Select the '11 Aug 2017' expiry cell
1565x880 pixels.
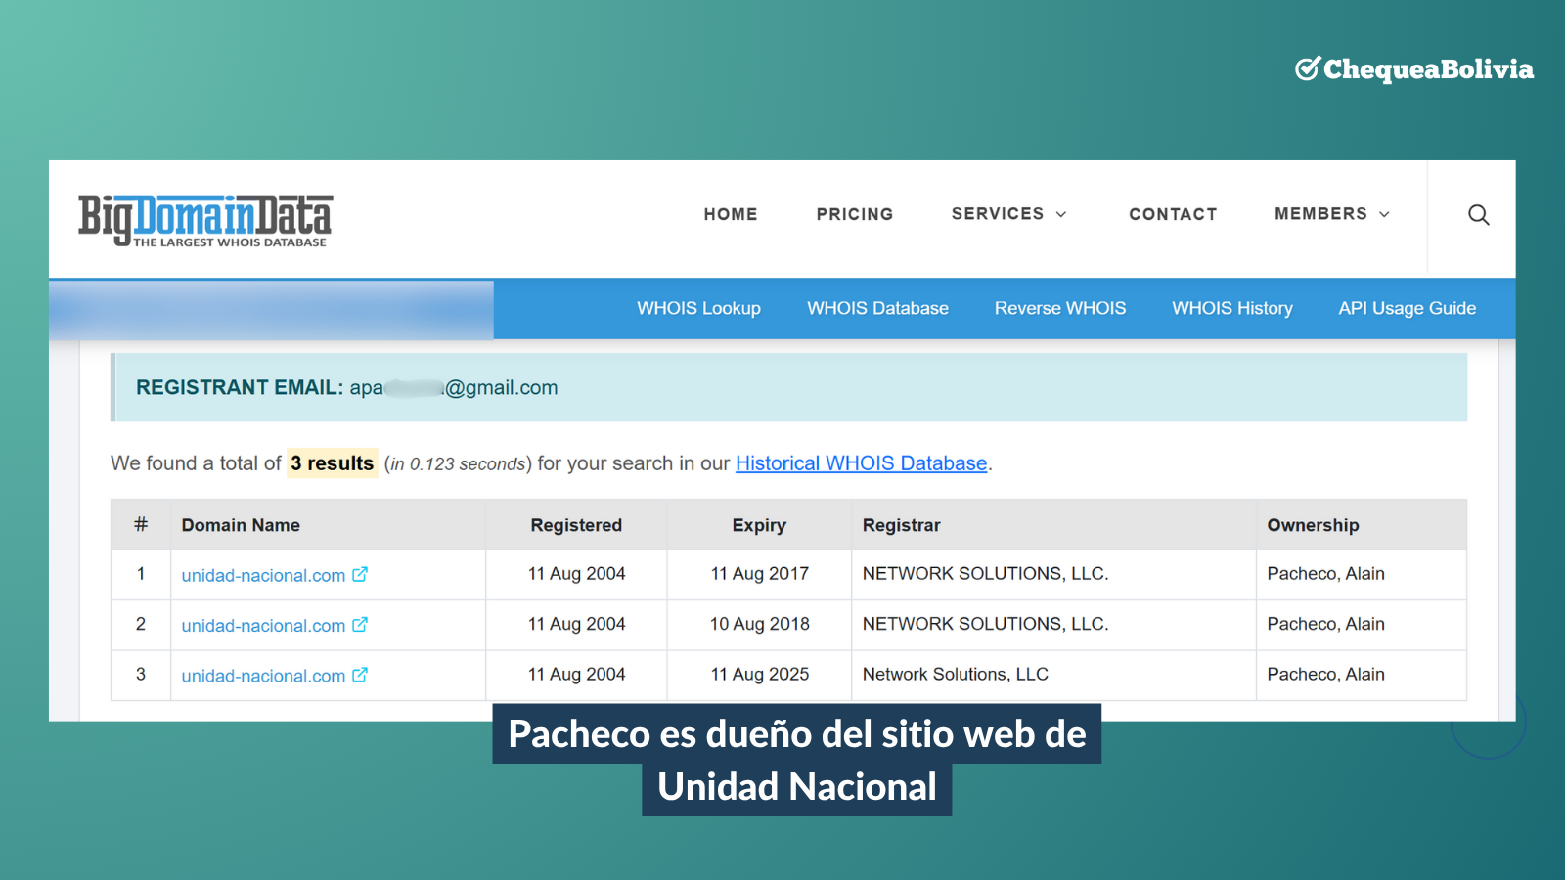pos(760,574)
